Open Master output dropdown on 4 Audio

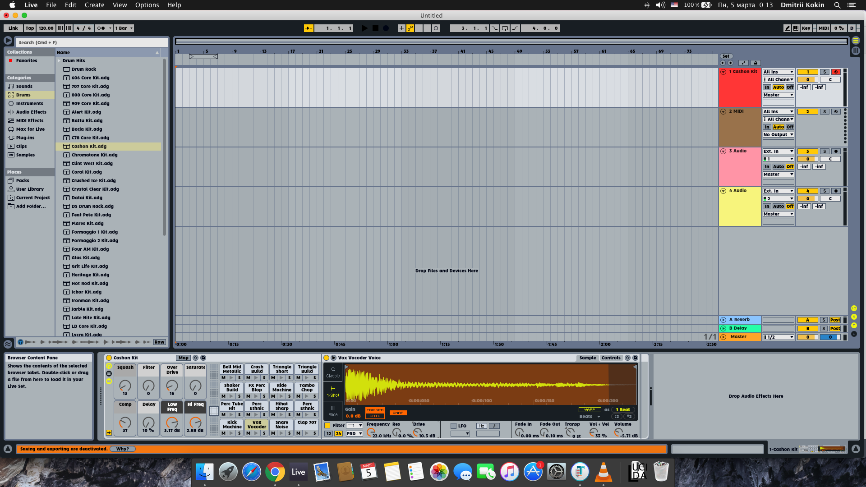tap(778, 214)
